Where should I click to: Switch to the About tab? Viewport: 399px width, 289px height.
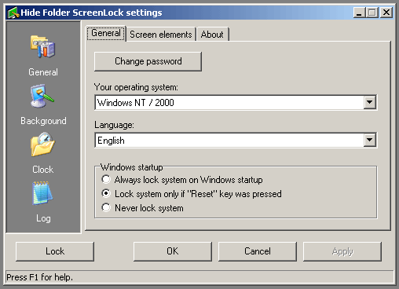tap(212, 35)
